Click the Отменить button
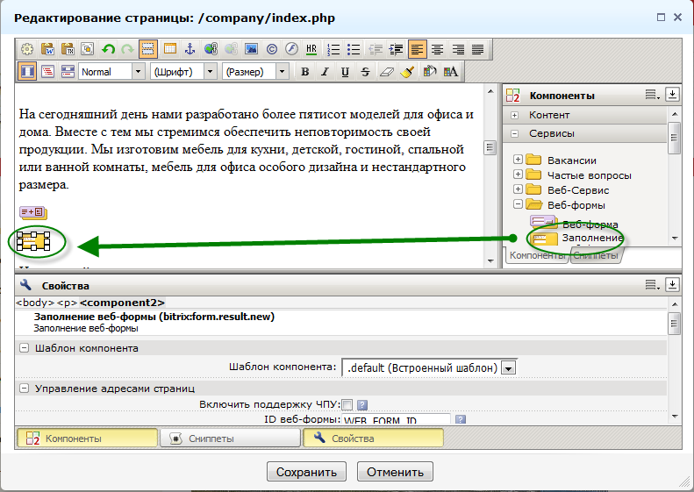The image size is (694, 492). pyautogui.click(x=395, y=472)
